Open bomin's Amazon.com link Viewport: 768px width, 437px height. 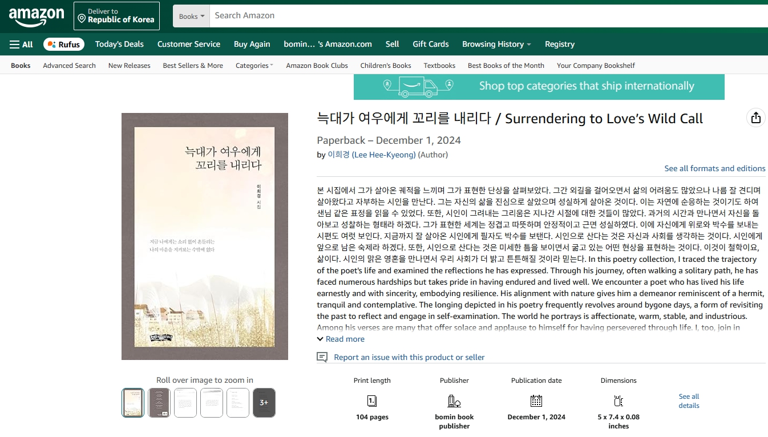[x=328, y=44]
